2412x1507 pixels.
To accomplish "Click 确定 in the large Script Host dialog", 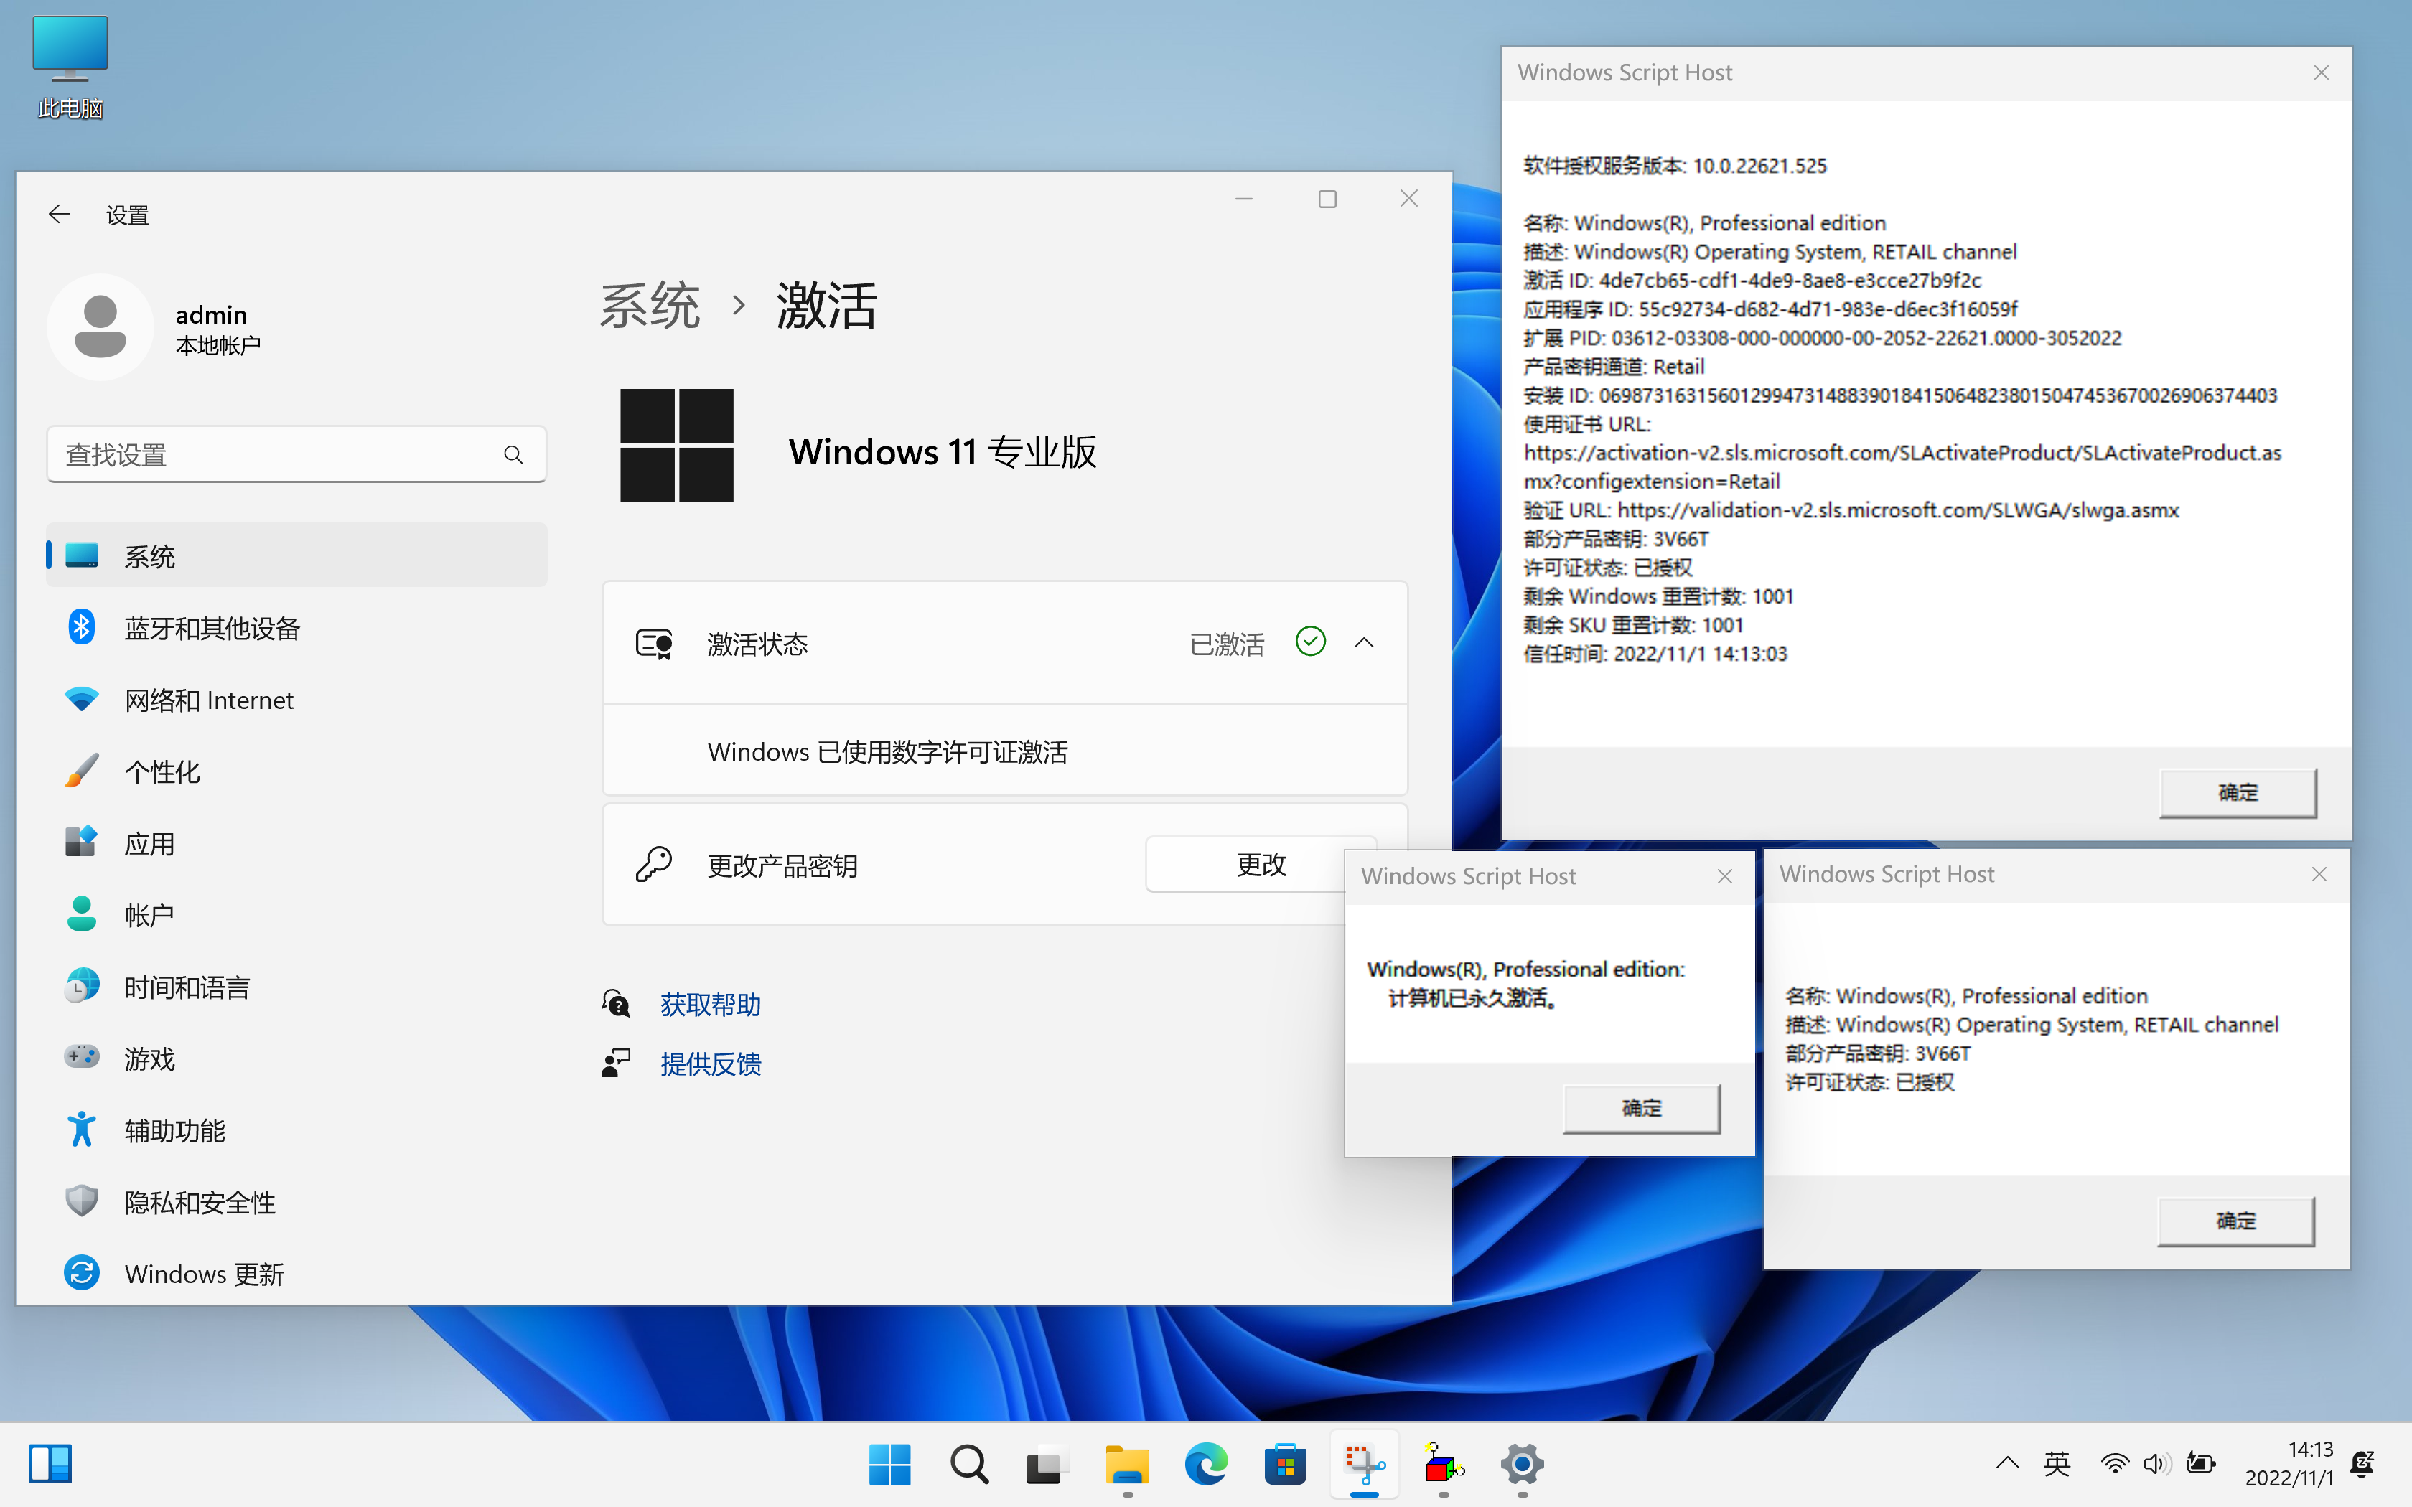I will pos(2238,792).
